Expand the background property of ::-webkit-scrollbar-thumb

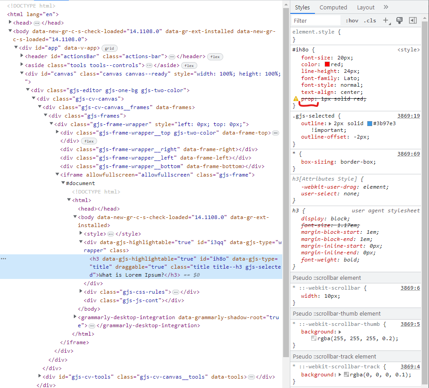(340, 333)
